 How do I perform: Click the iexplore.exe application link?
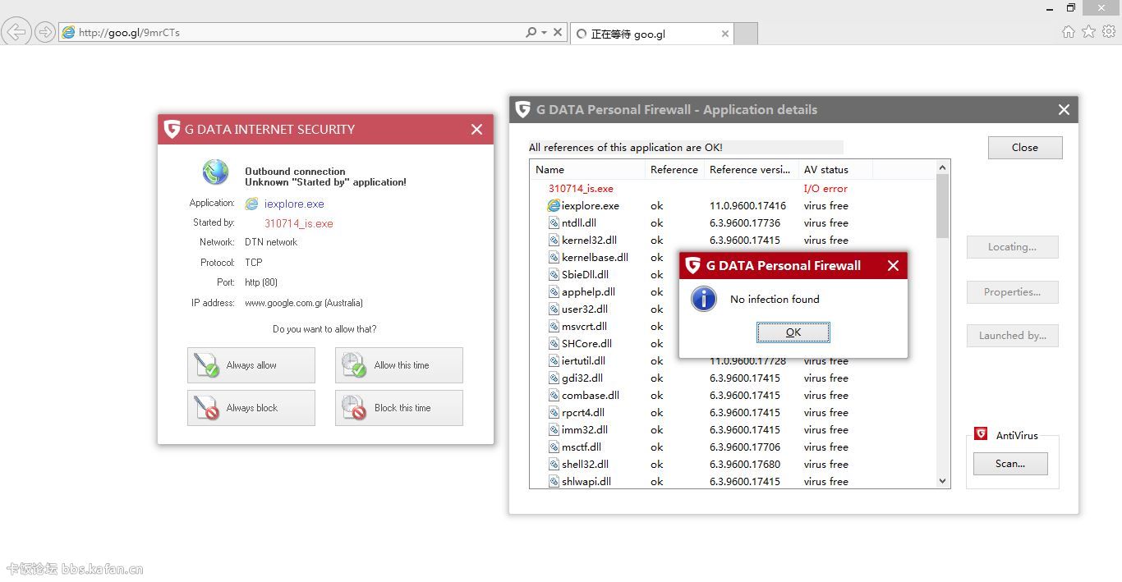294,204
